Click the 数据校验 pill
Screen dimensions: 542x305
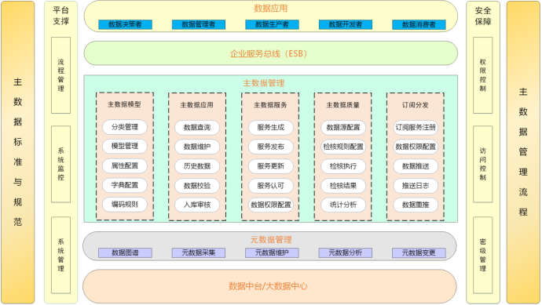point(197,186)
